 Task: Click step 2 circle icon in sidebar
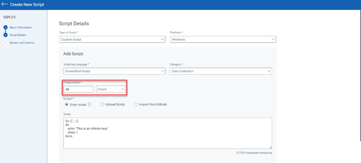(x=5, y=35)
